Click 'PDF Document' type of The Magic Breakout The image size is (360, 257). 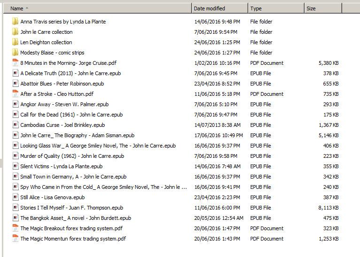click(267, 228)
